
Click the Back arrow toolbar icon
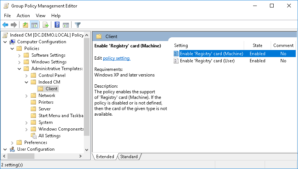tap(5, 25)
